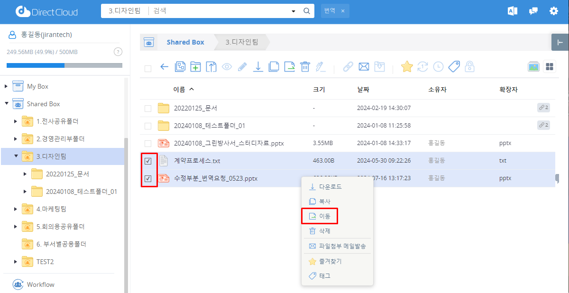The image size is (569, 293).
Task: Click the download arrow in toolbar
Action: point(258,67)
